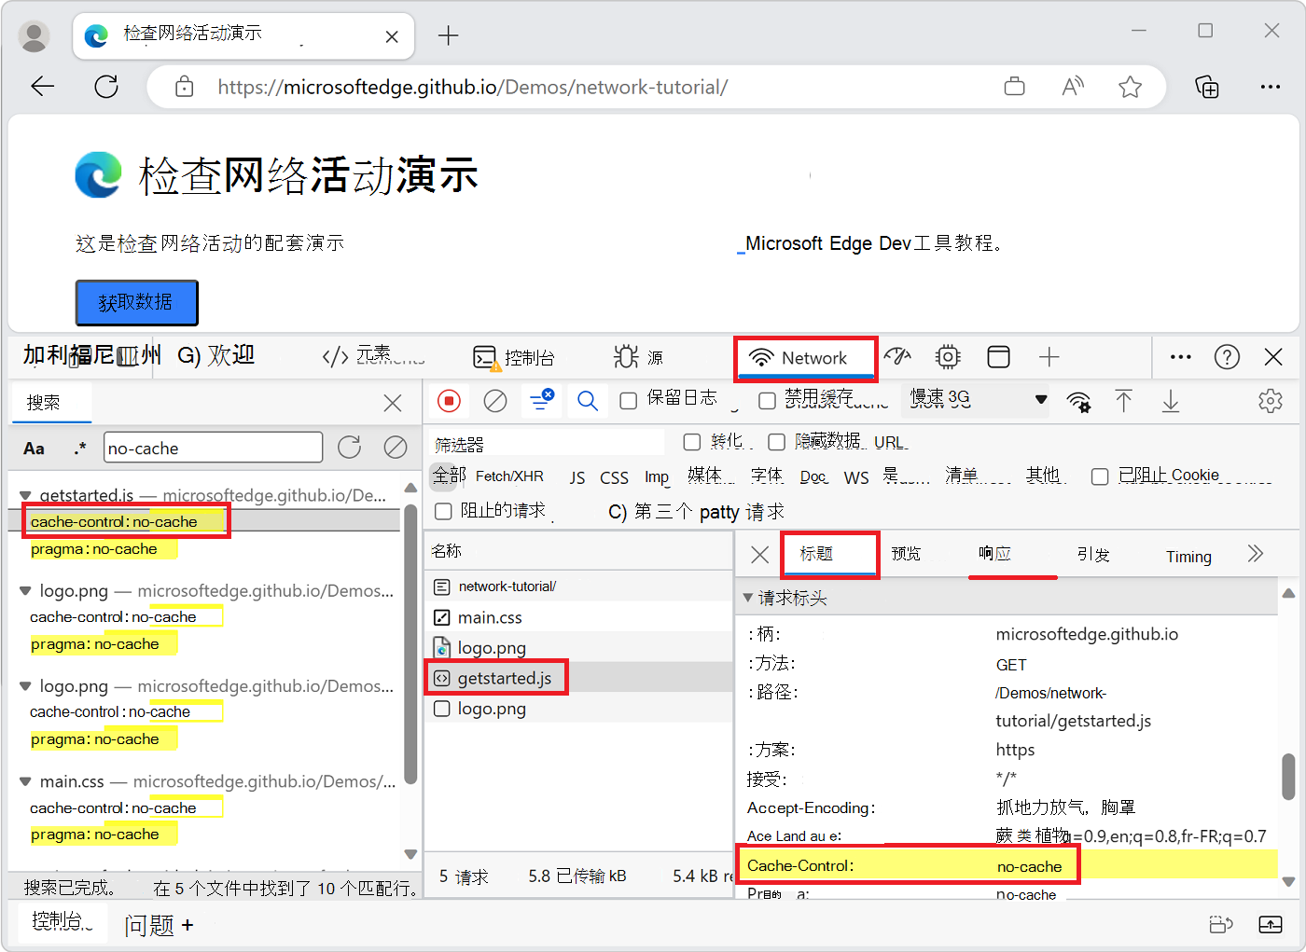
Task: Switch to the 预览 tab
Action: [x=905, y=554]
